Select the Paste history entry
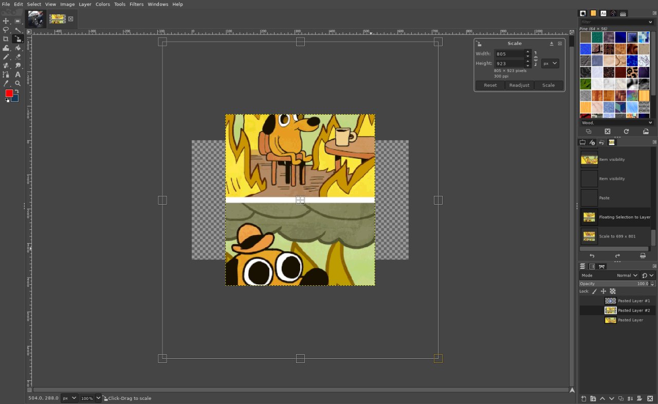The height and width of the screenshot is (404, 658). click(616, 198)
